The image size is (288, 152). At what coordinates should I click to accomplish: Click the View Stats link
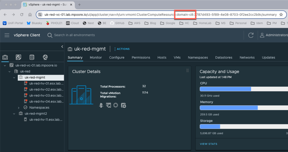coord(208,144)
